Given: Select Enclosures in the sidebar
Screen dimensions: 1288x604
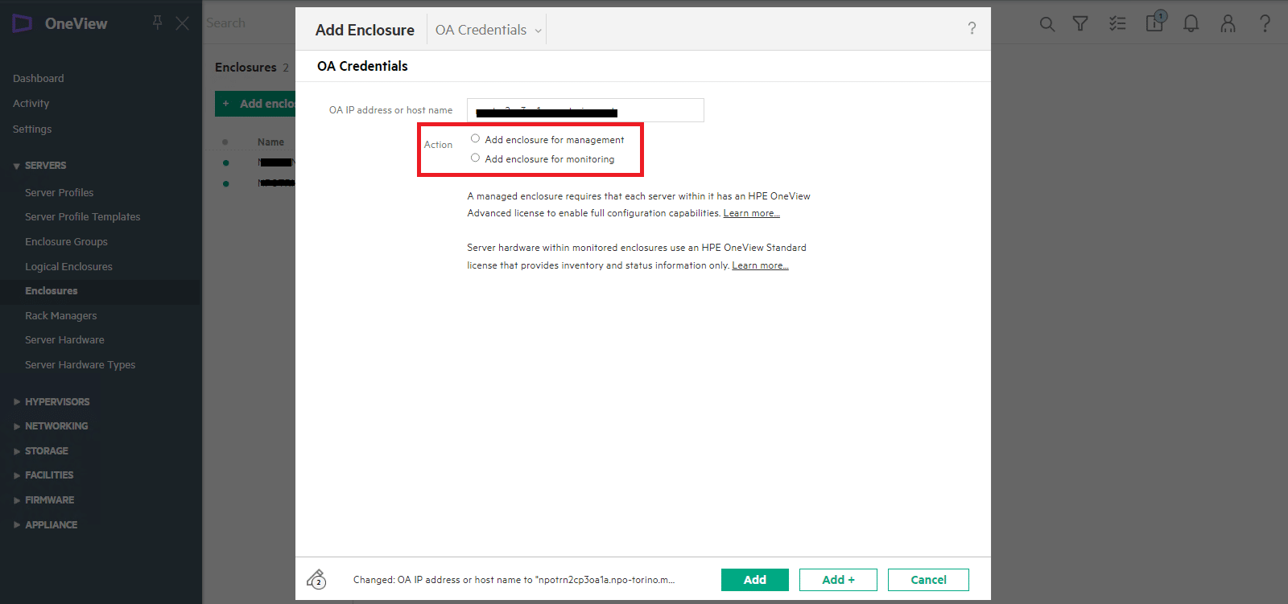Looking at the screenshot, I should coord(52,291).
